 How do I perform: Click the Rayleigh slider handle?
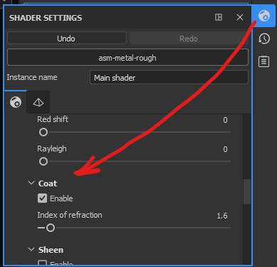tap(43, 161)
